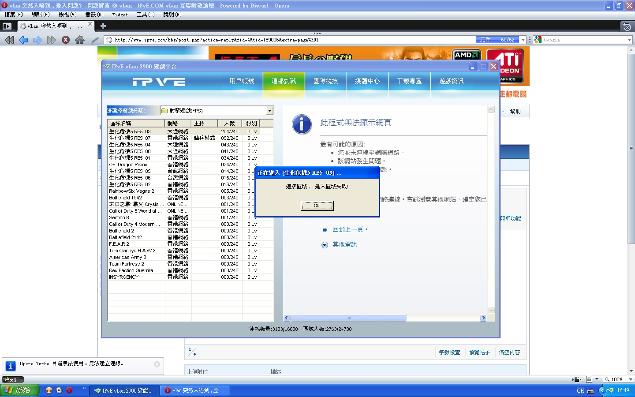This screenshot has width=635, height=397.
Task: Switch to the 用戶帳號 tab
Action: [x=242, y=81]
